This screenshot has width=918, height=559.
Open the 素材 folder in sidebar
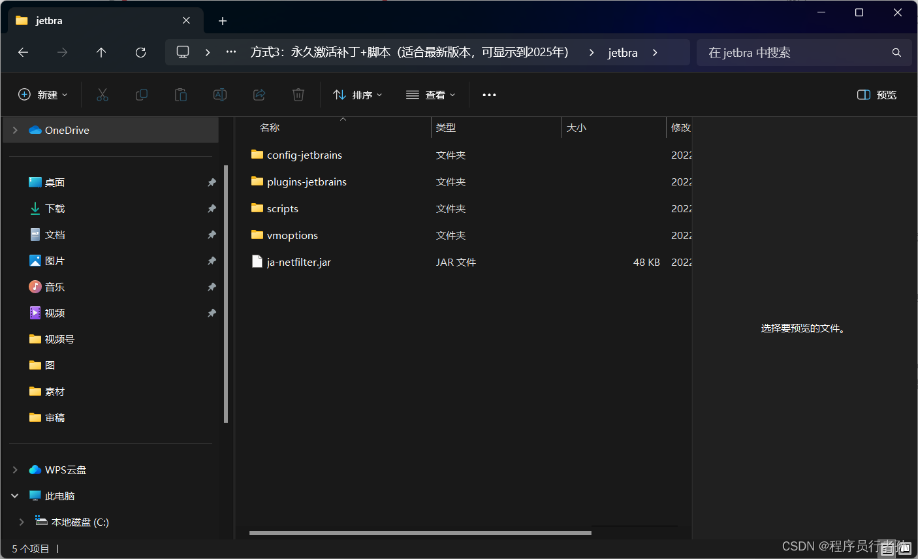[55, 391]
